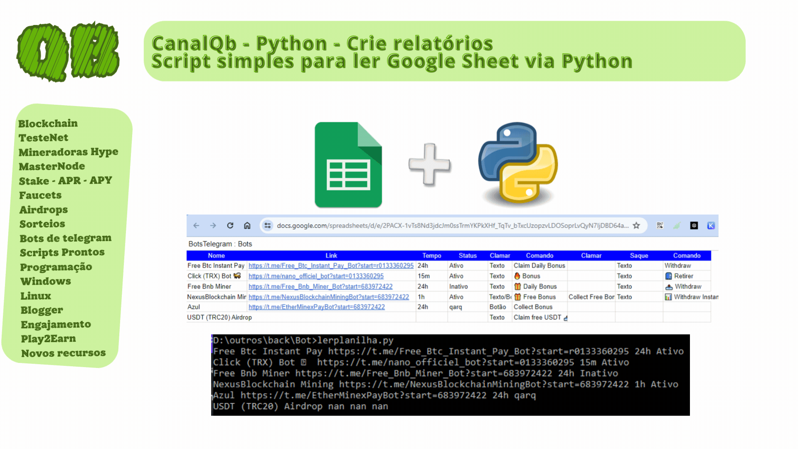Click the browser back arrow

click(x=196, y=226)
